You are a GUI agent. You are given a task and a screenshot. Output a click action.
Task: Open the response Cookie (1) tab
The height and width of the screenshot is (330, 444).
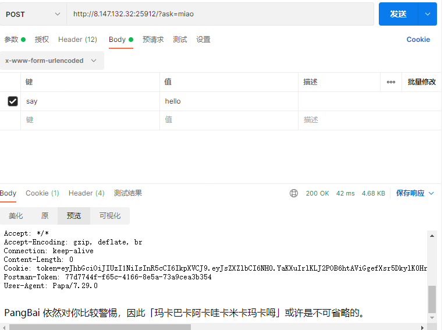click(42, 193)
